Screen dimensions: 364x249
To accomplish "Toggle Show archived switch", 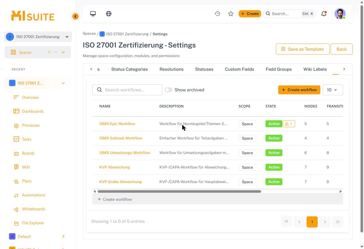I will coord(168,90).
